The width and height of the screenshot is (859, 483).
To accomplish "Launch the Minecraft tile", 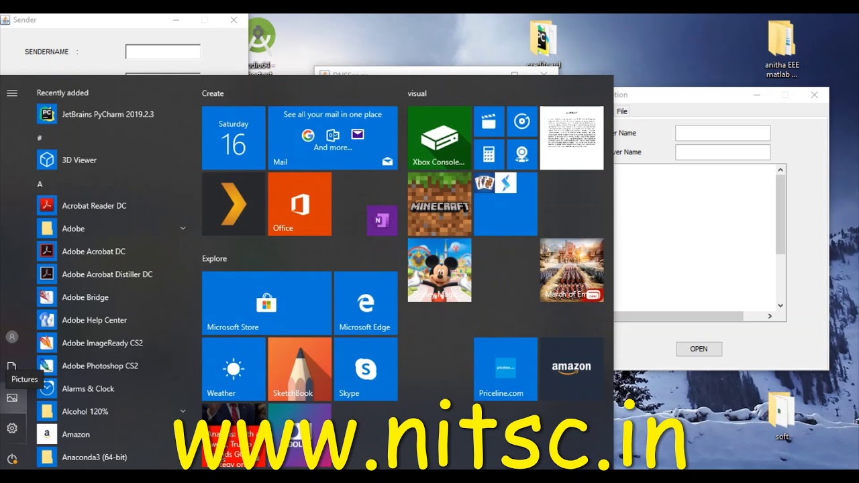I will tap(439, 204).
